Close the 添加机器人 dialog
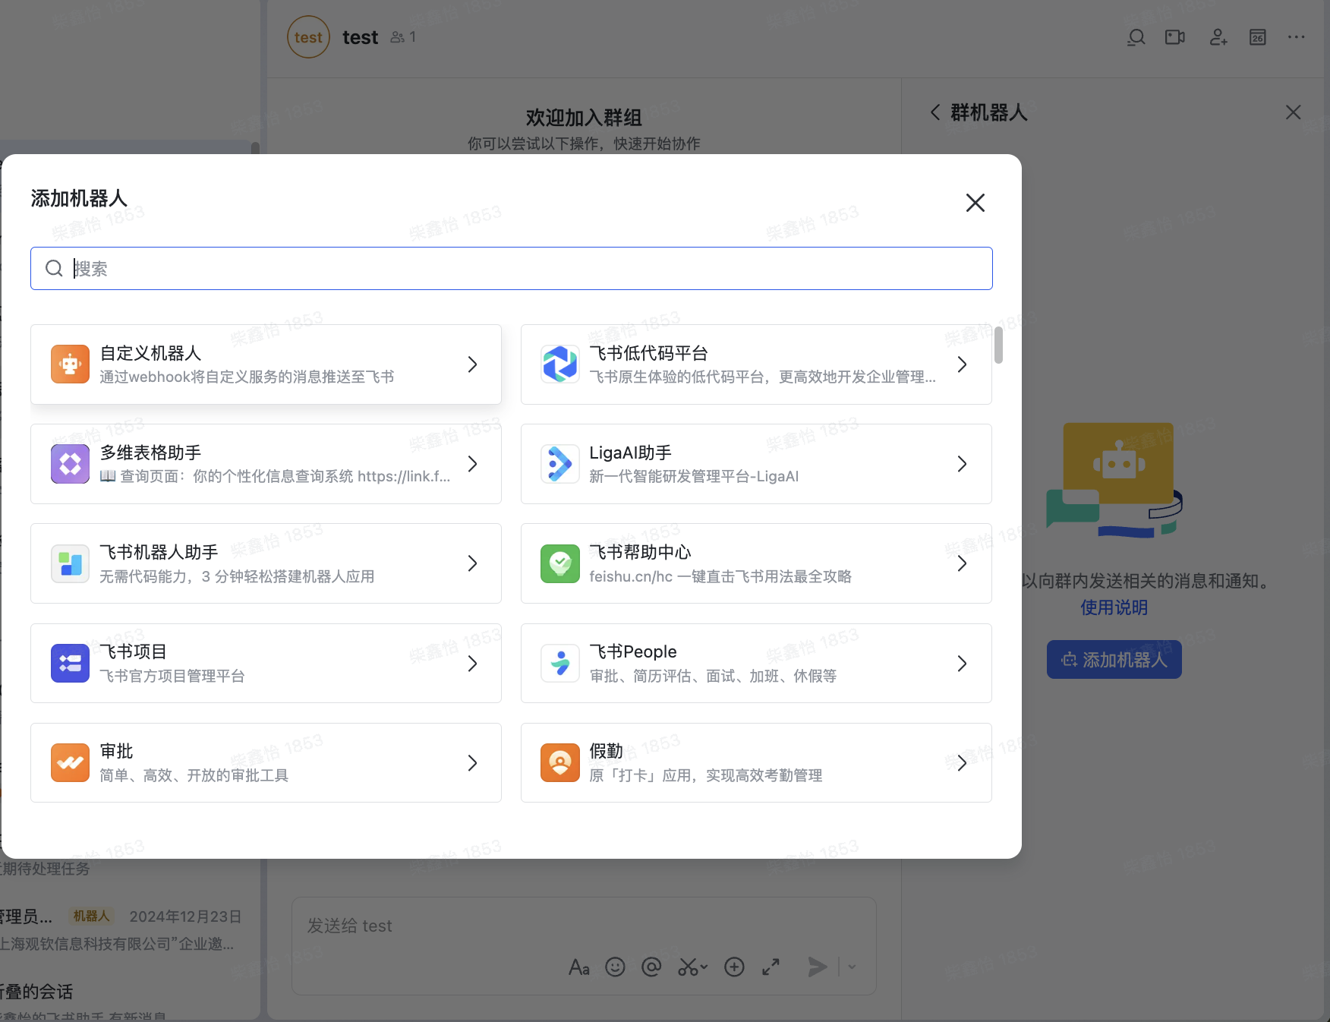The height and width of the screenshot is (1022, 1330). pyautogui.click(x=975, y=203)
